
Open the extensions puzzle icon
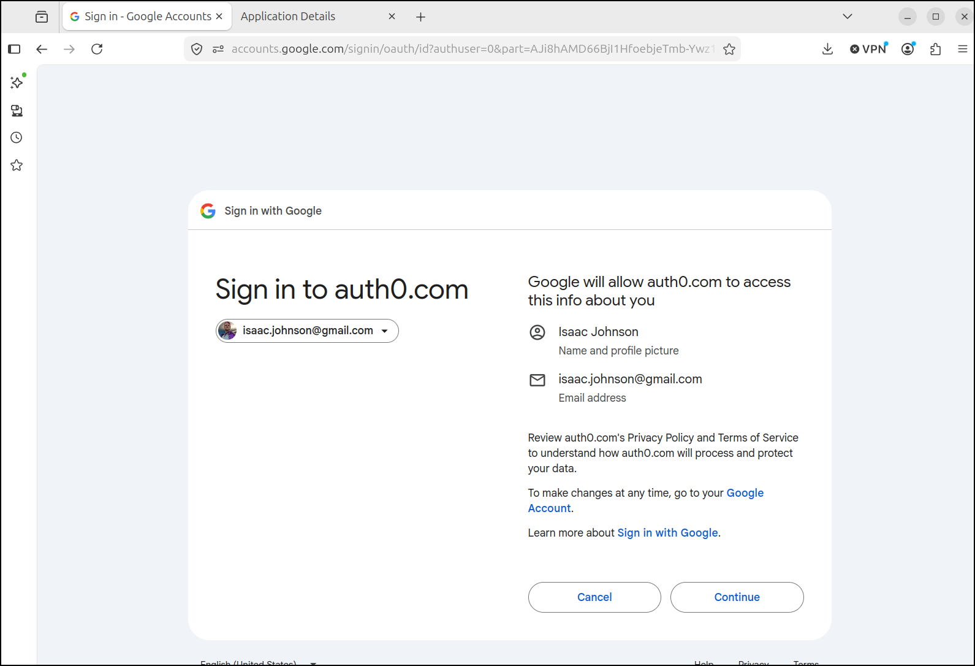point(935,49)
